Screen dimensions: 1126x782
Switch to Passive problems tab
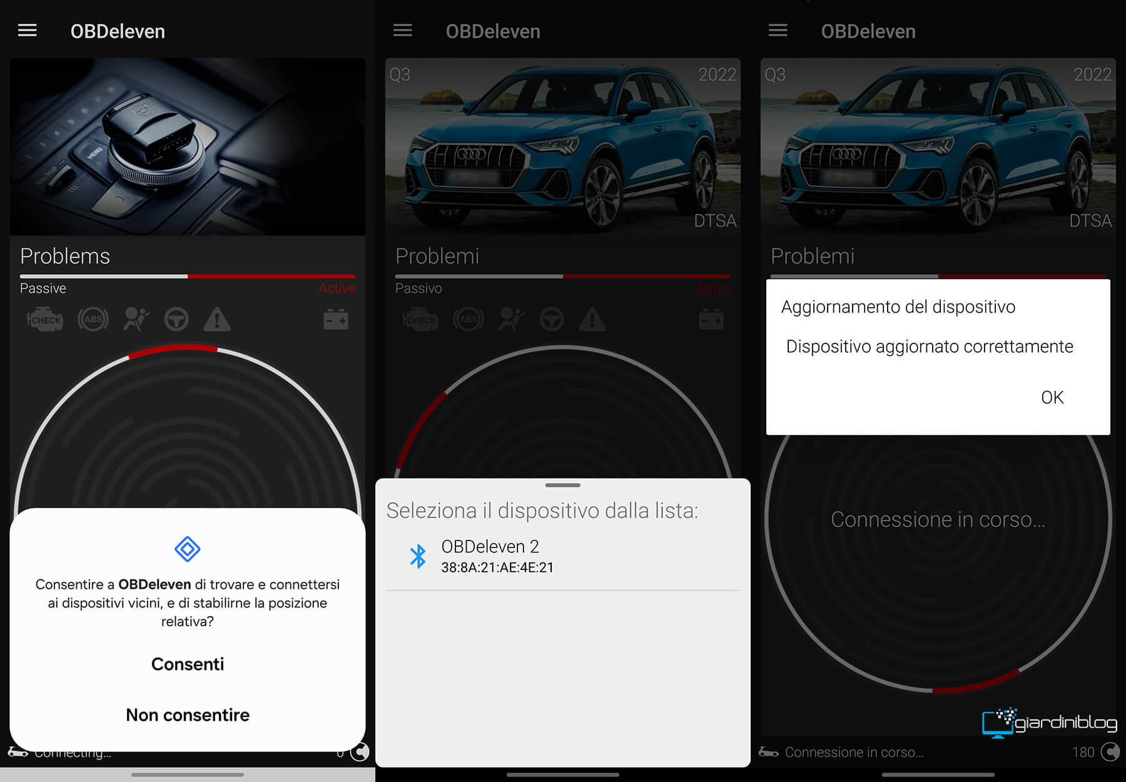tap(43, 288)
